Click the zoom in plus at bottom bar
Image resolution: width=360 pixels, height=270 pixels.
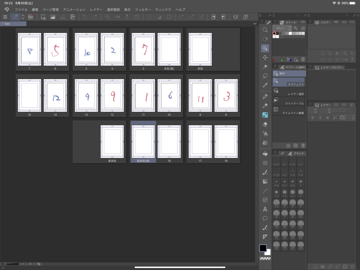pos(30,264)
